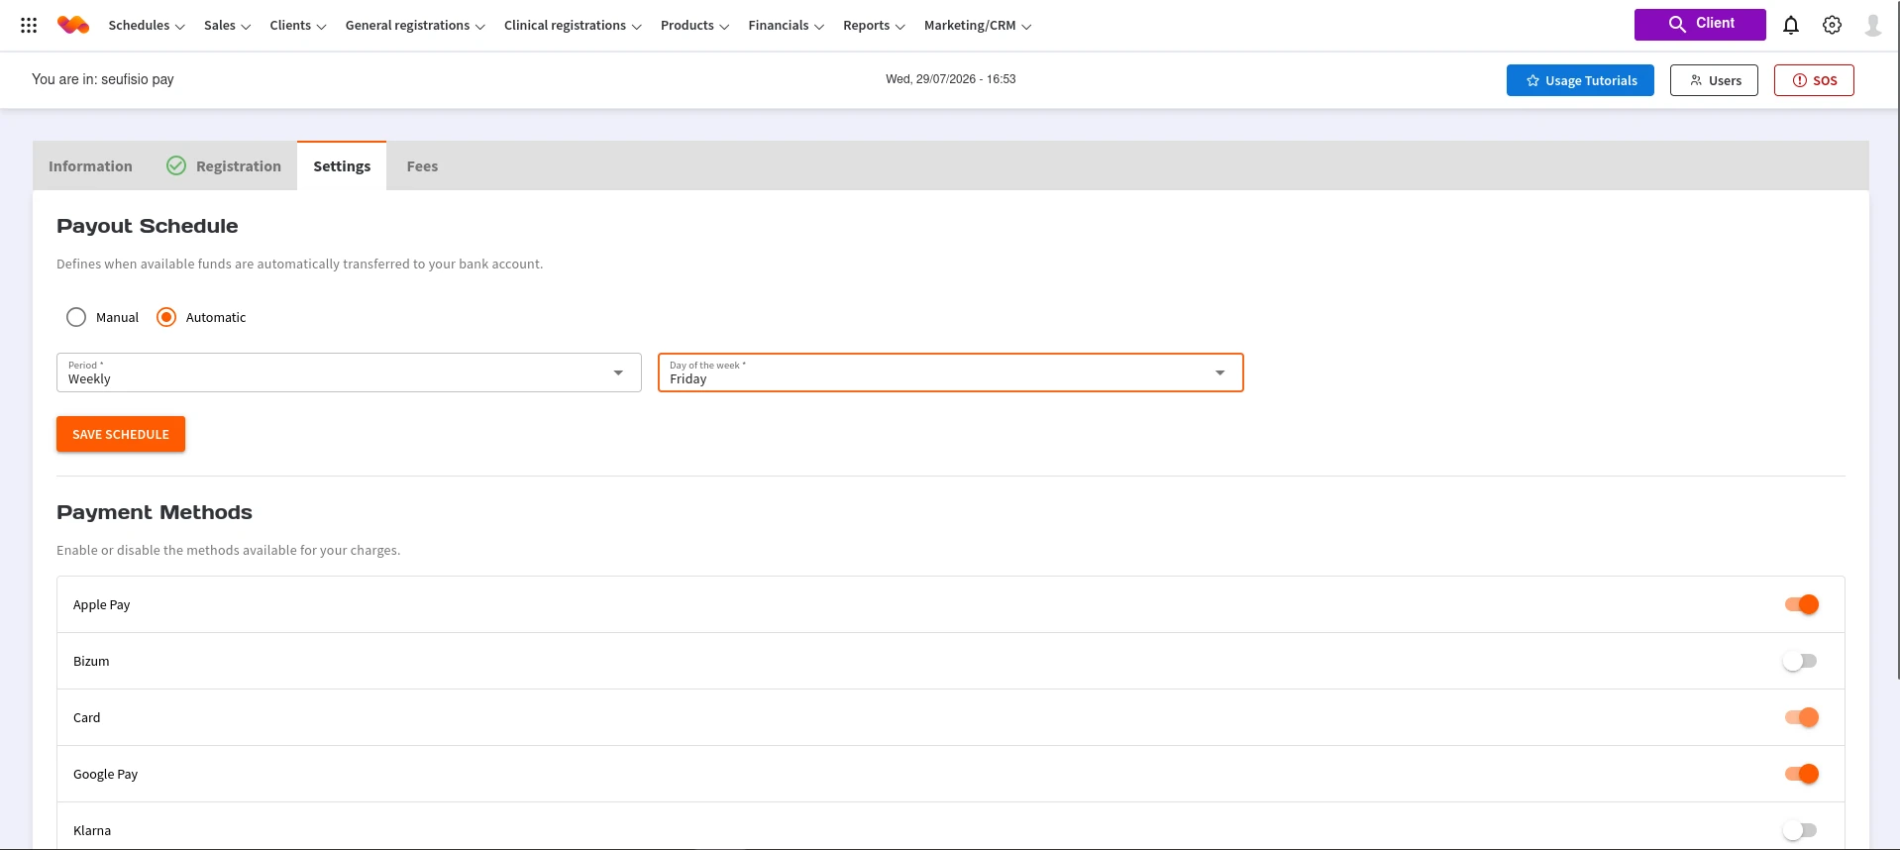Click the Payout Schedule heading

tap(148, 226)
